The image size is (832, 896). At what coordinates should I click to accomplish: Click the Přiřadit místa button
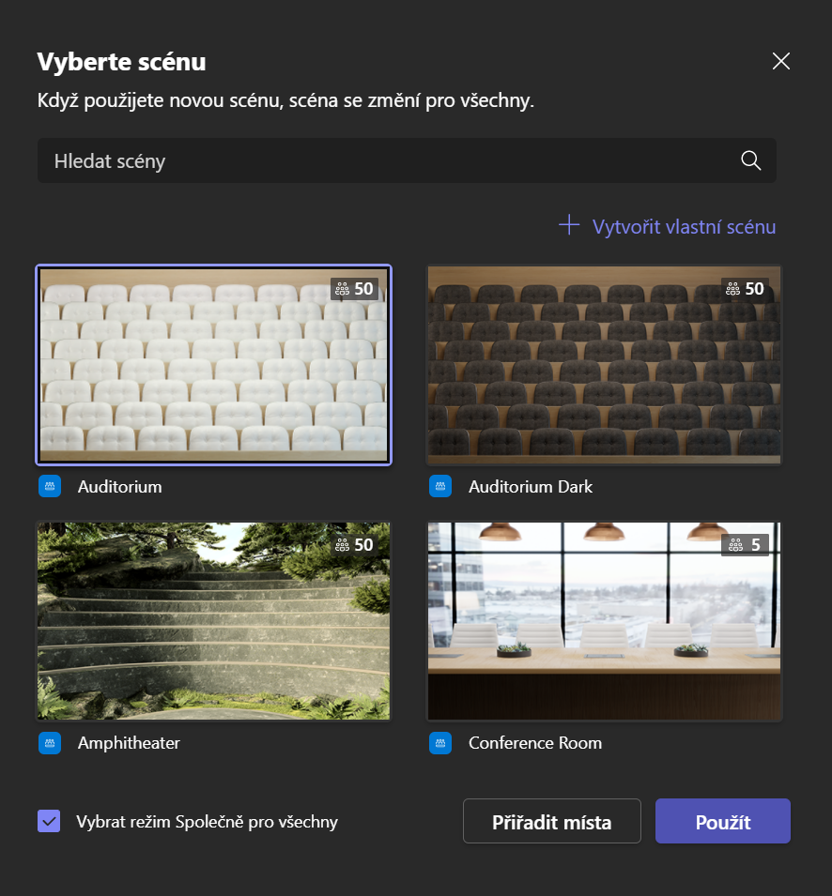point(552,821)
